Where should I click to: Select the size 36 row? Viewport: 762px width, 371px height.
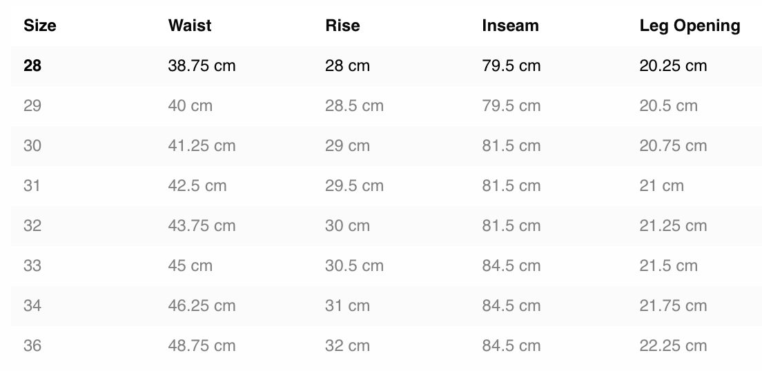coord(387,346)
